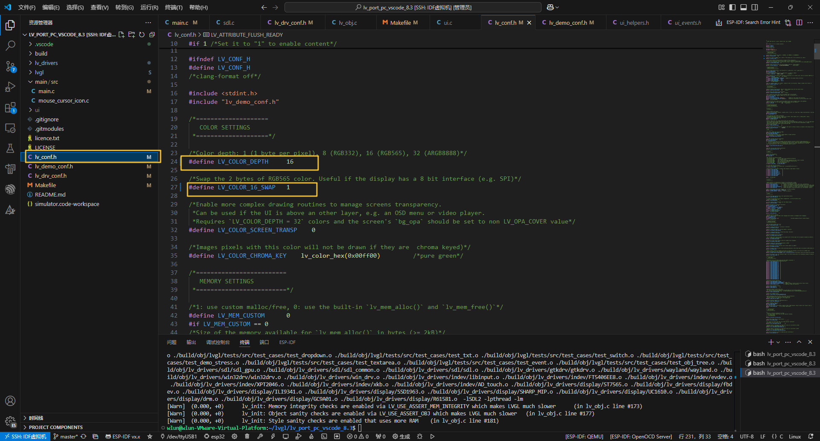The width and height of the screenshot is (820, 441).
Task: Click the new terminal plus button
Action: 771,342
